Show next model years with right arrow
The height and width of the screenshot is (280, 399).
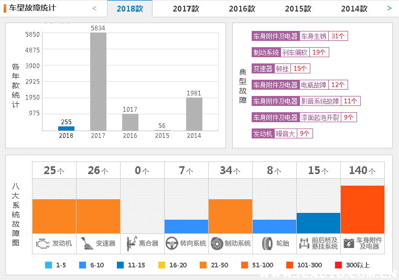(389, 8)
